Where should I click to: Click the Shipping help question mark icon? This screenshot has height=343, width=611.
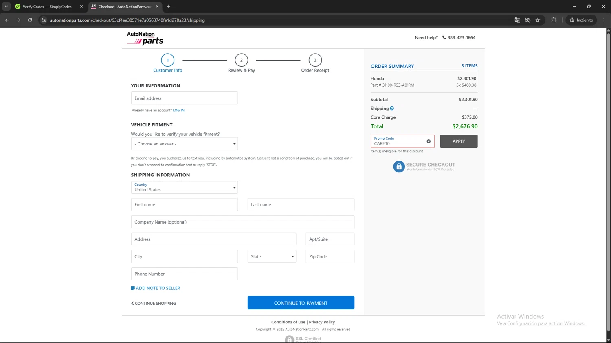tap(392, 109)
